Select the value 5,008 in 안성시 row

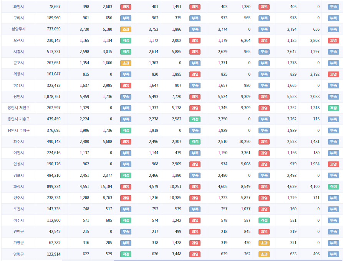click(246, 164)
